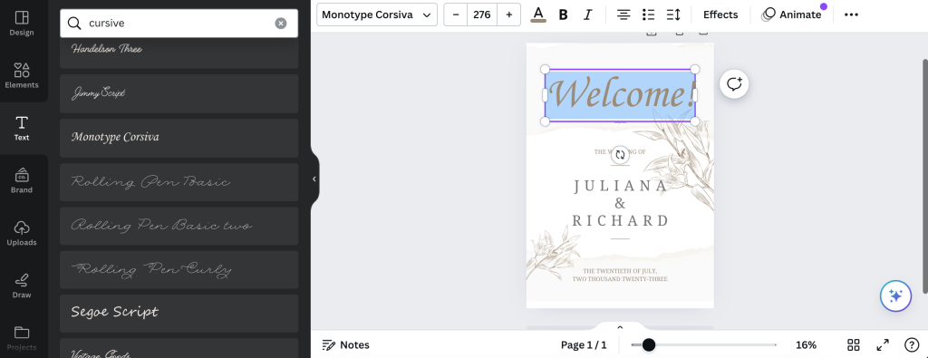The image size is (928, 358).
Task: Choose the Vintage Goods font
Action: (179, 349)
